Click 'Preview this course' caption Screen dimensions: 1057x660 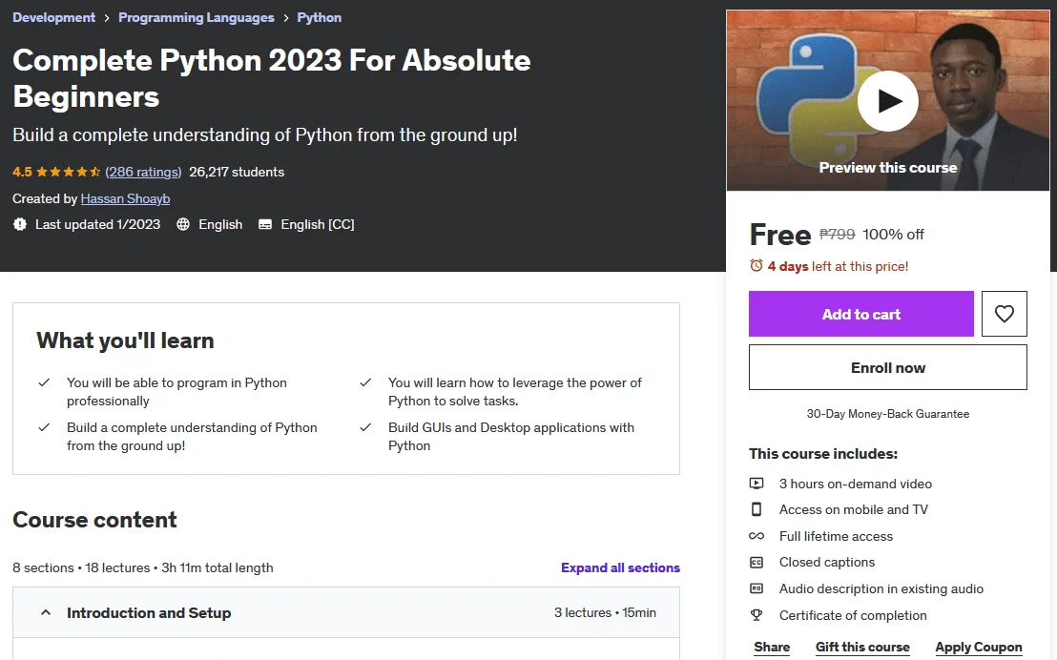pos(887,168)
